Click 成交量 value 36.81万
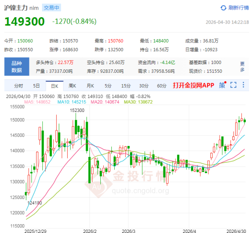The image size is (252, 233). [x=210, y=41]
